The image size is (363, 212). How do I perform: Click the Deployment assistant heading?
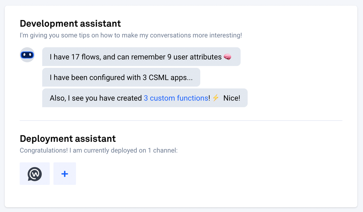click(68, 139)
